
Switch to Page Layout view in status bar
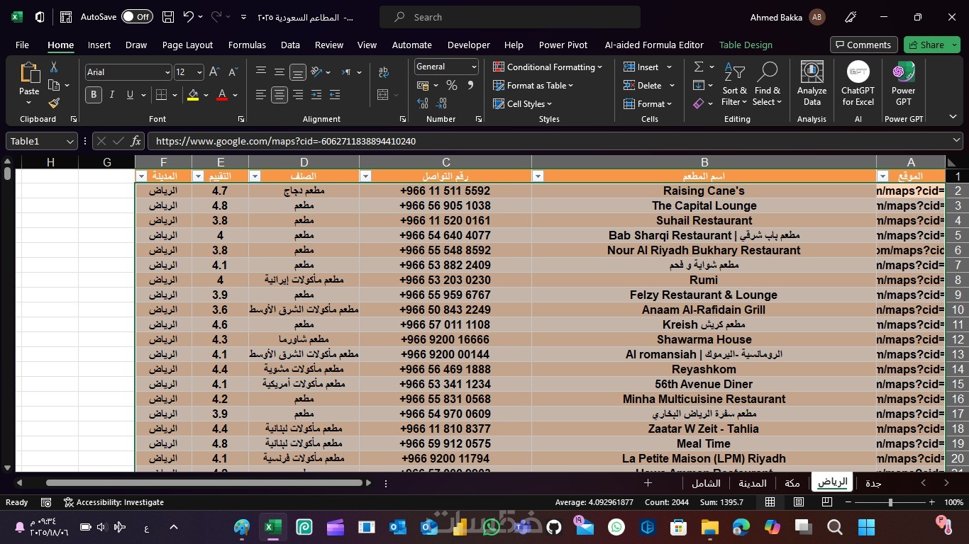(799, 502)
